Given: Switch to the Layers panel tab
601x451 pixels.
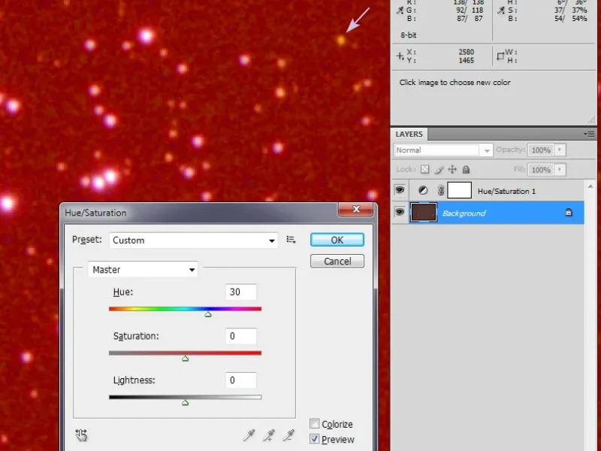Looking at the screenshot, I should [409, 134].
